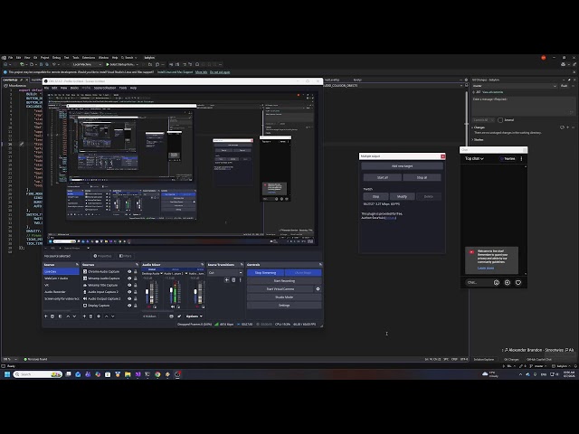Image resolution: width=579 pixels, height=434 pixels.
Task: Mute the middle audio mixer channel speaker
Action: point(173,307)
